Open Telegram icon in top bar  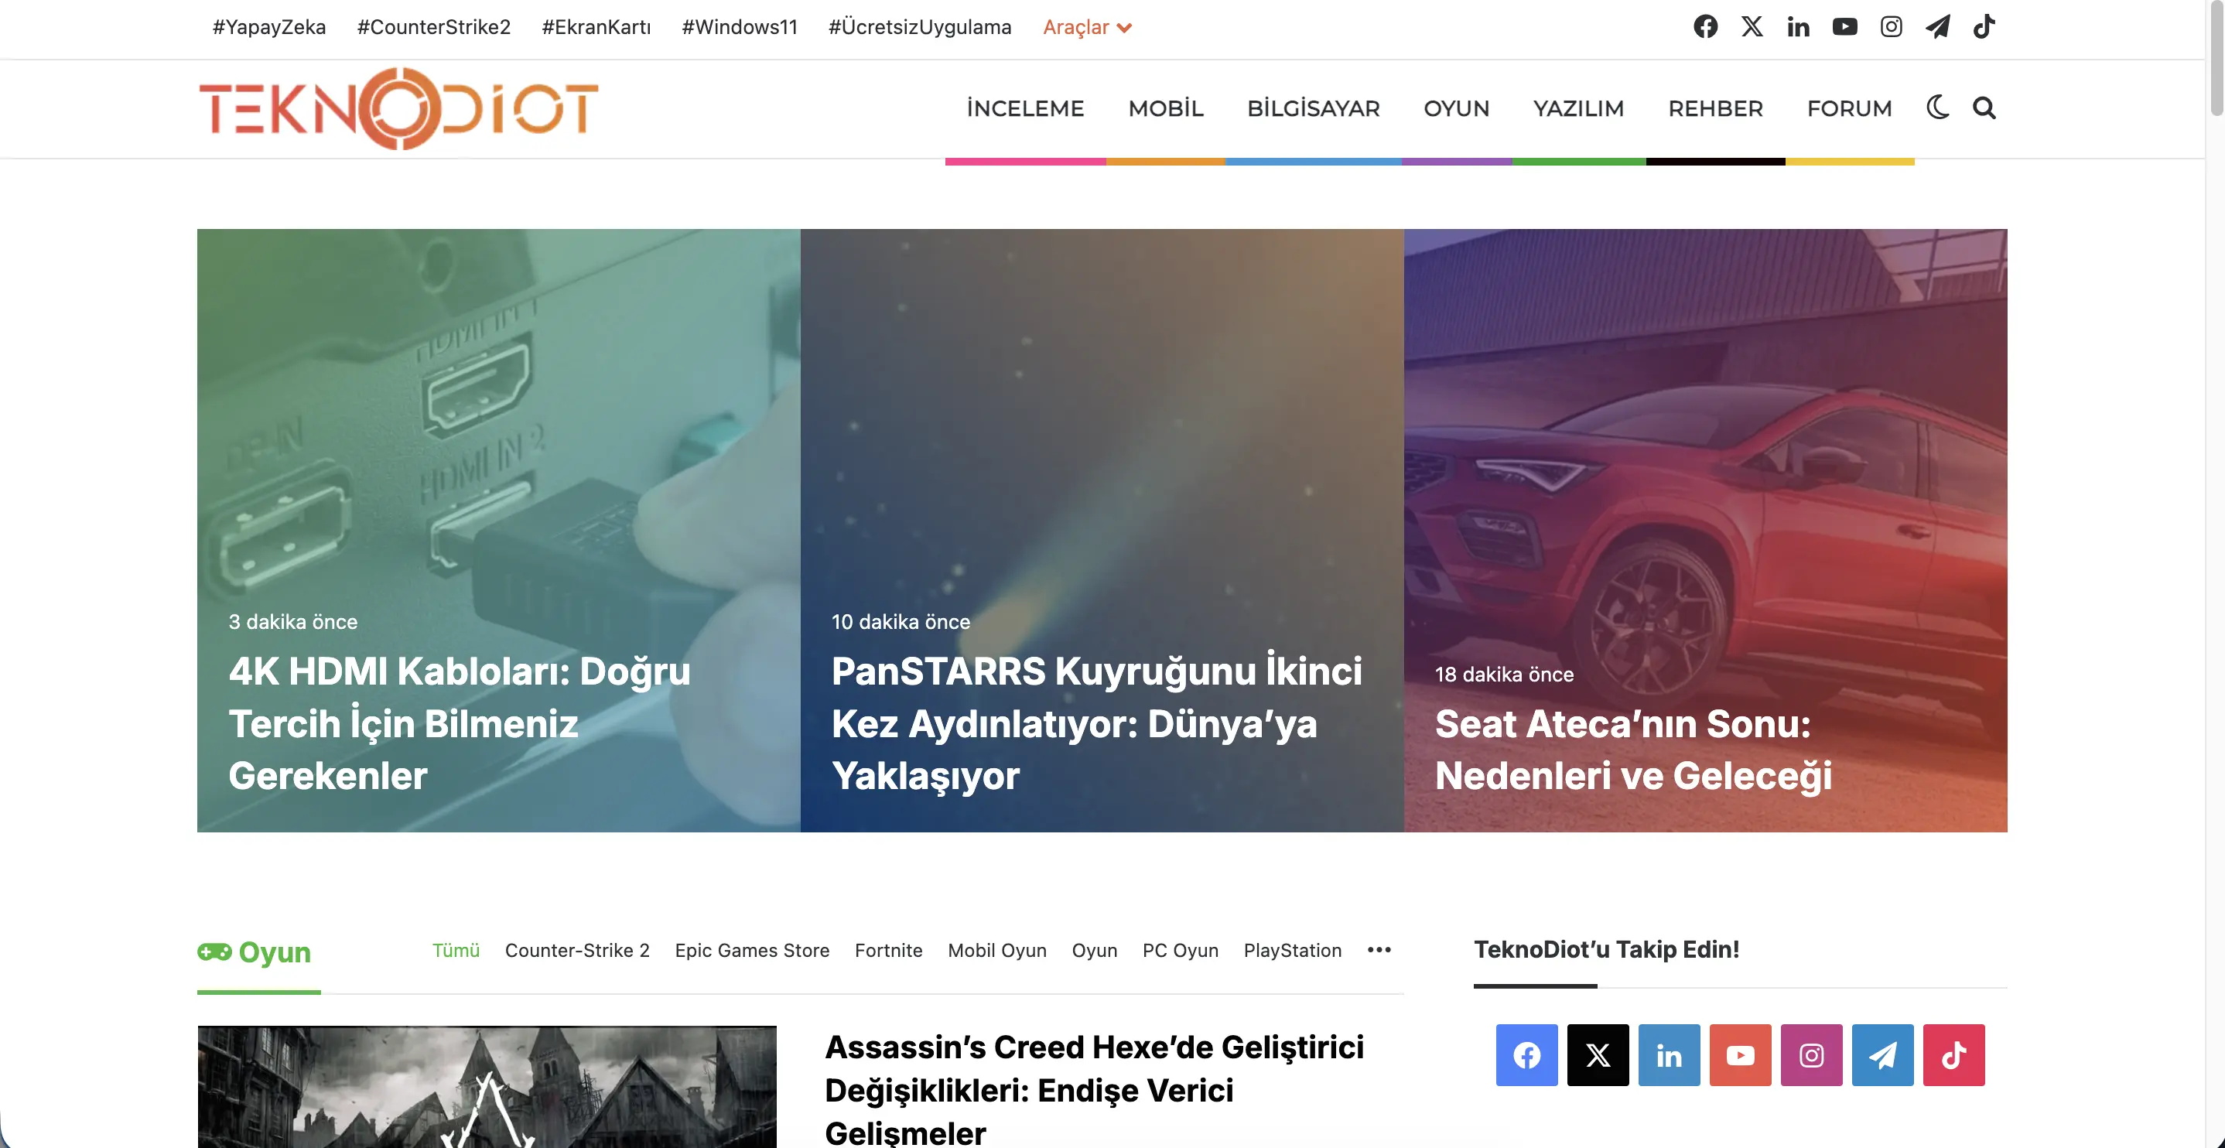pos(1937,27)
